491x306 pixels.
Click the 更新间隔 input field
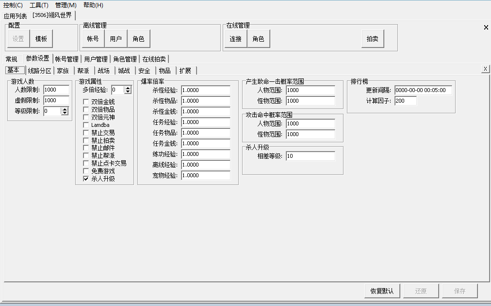pyautogui.click(x=424, y=90)
